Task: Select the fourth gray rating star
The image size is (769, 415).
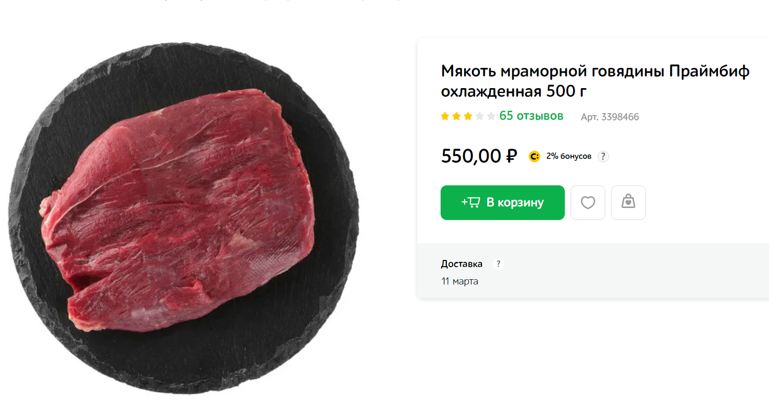Action: point(480,116)
